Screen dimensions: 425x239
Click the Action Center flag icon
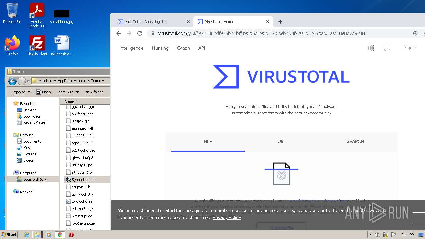pos(393,235)
